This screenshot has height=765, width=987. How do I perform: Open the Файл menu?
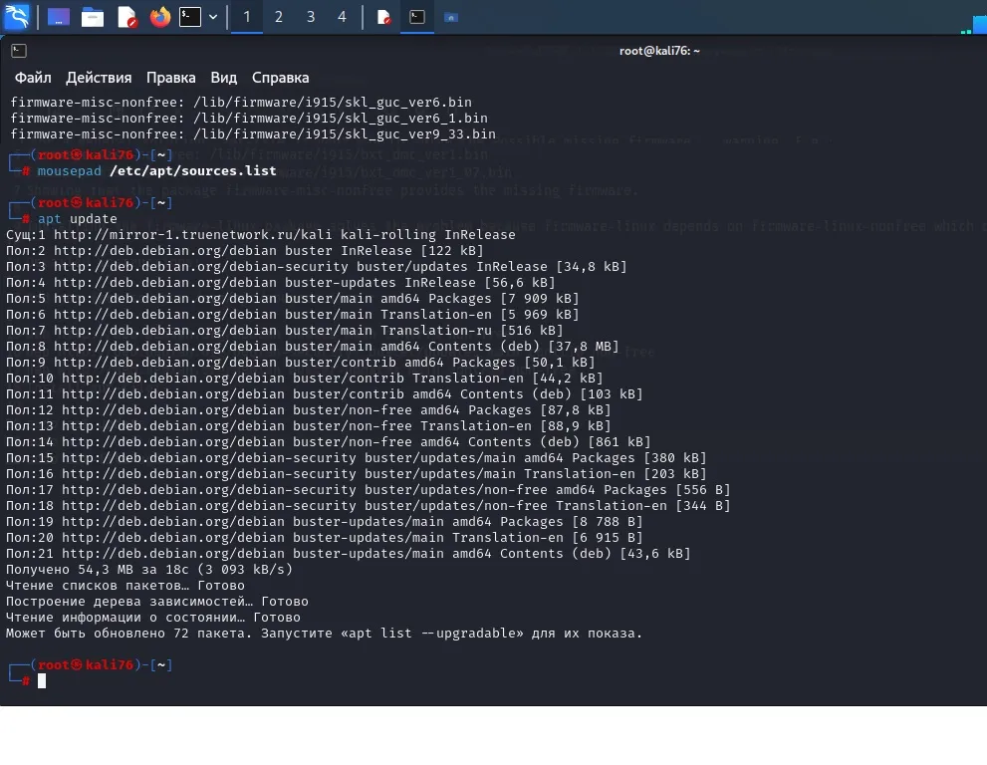click(x=33, y=78)
